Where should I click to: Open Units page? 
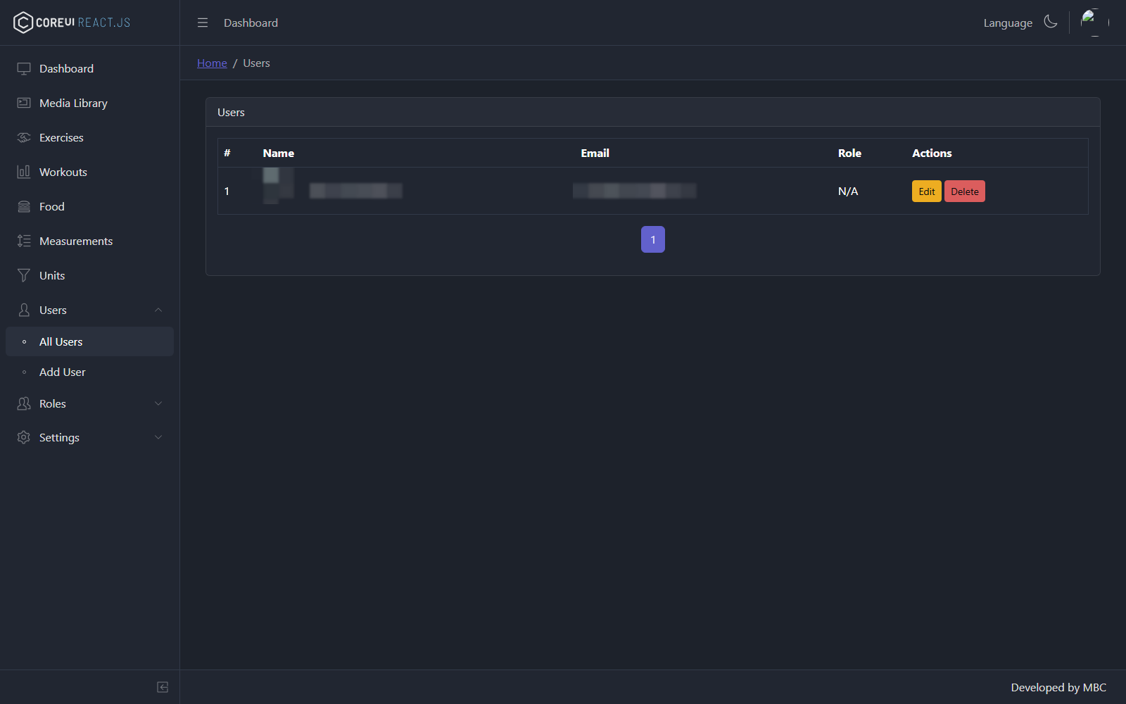(89, 275)
